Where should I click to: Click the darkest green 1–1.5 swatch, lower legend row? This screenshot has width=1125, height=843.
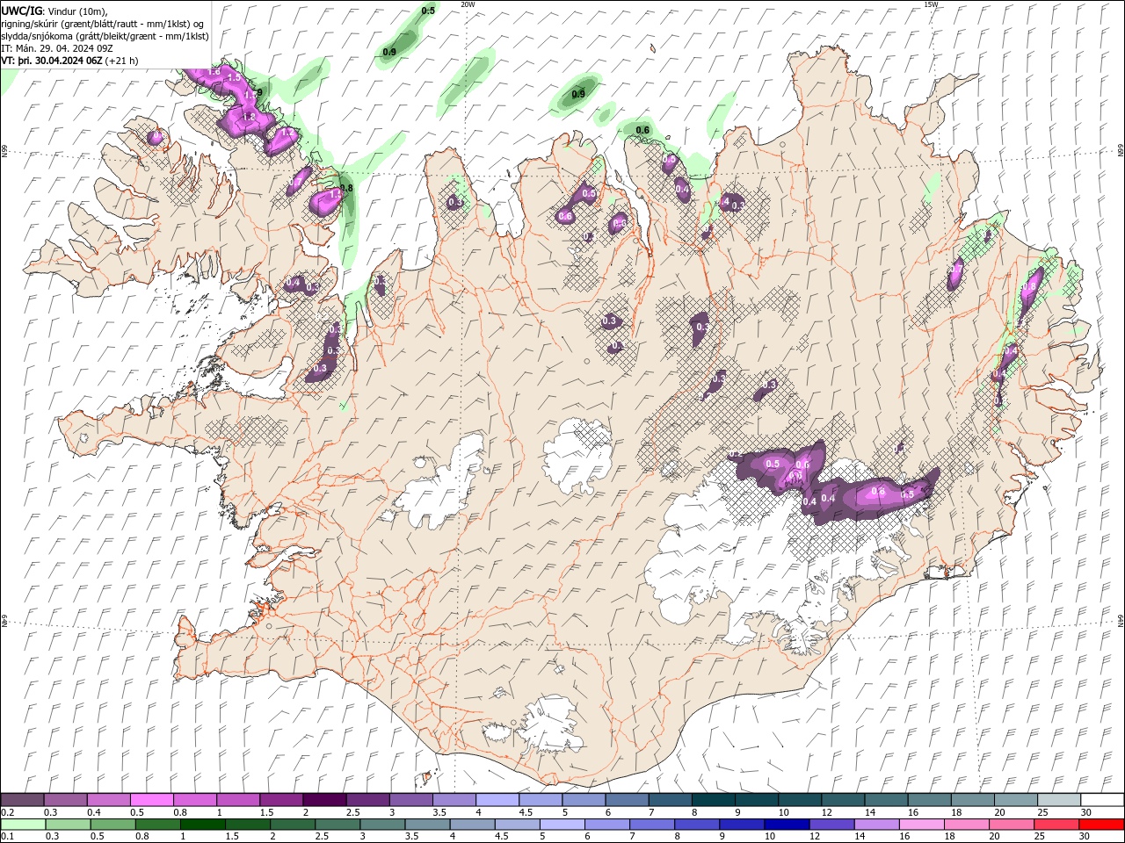pos(202,825)
